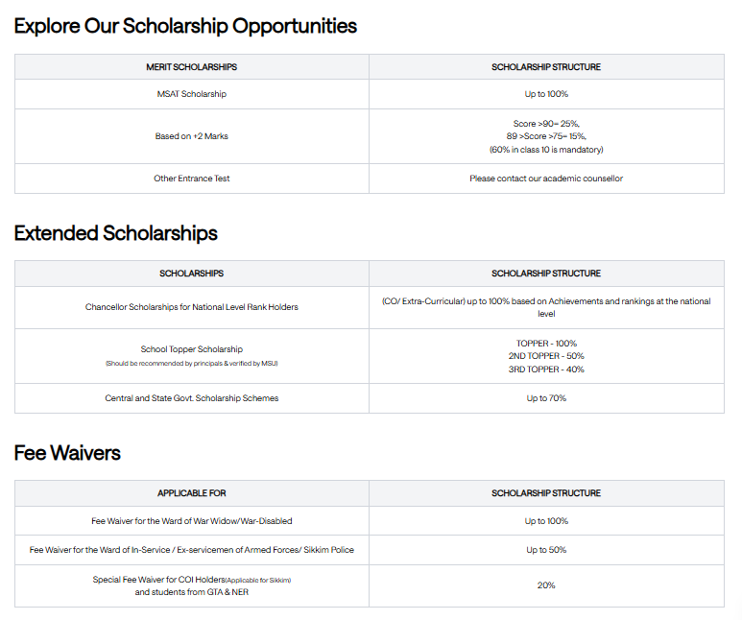Select Chancellor Scholarships for National Level Rank Holders
Viewport: 742px width, 620px height.
click(192, 307)
